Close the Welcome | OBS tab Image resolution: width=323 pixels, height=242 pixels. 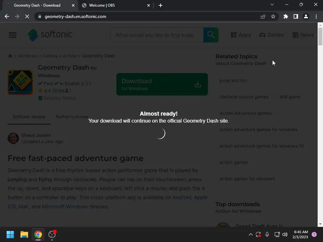[x=149, y=5]
